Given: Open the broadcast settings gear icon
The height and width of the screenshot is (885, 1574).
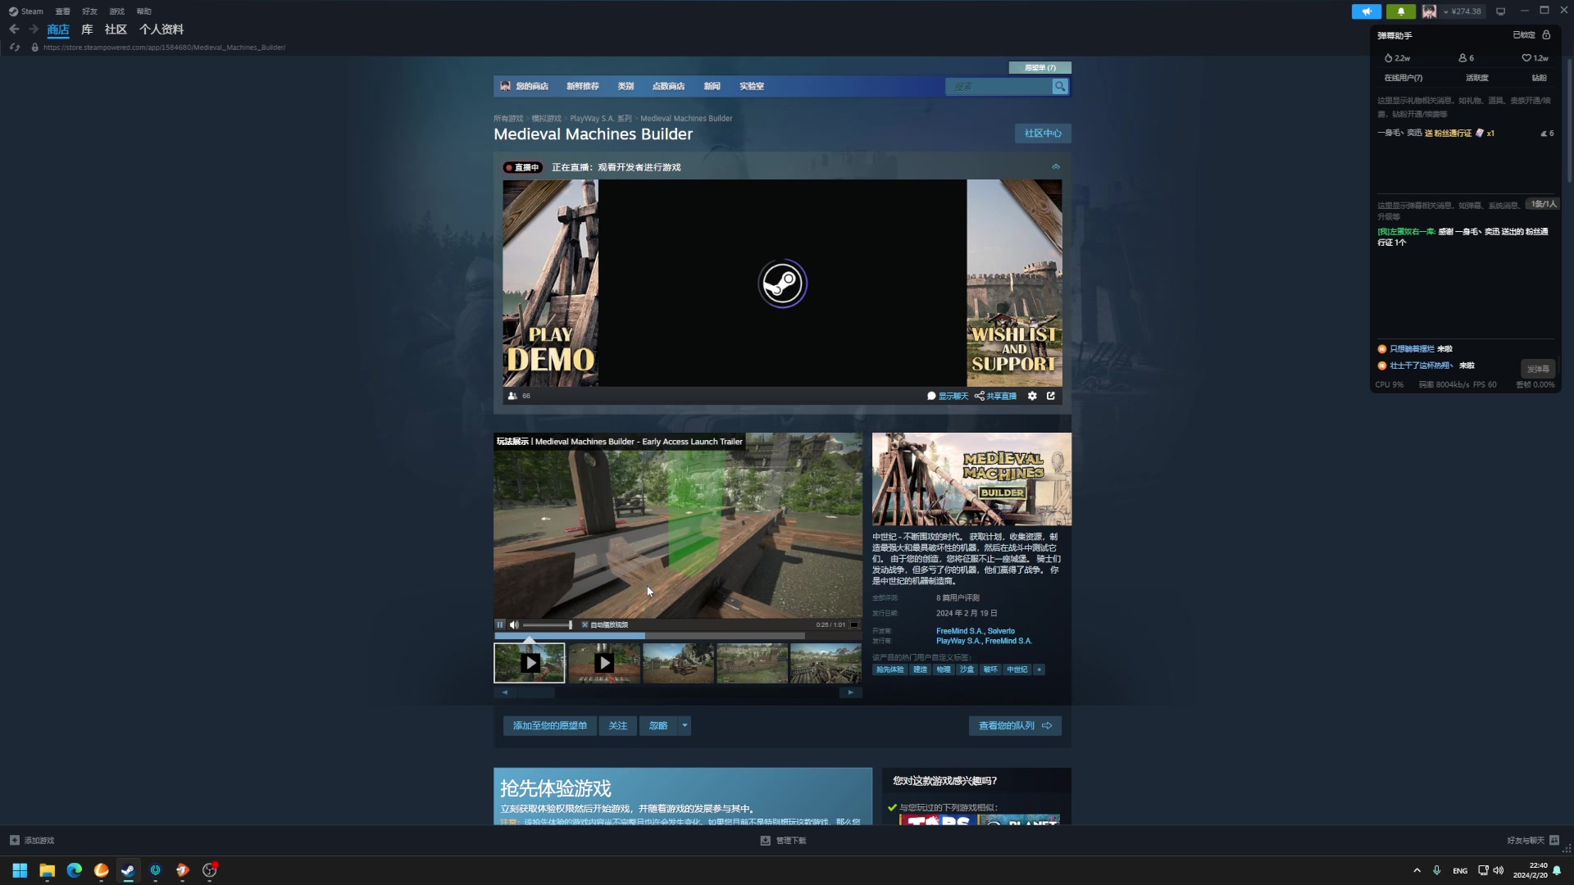Looking at the screenshot, I should (1032, 396).
